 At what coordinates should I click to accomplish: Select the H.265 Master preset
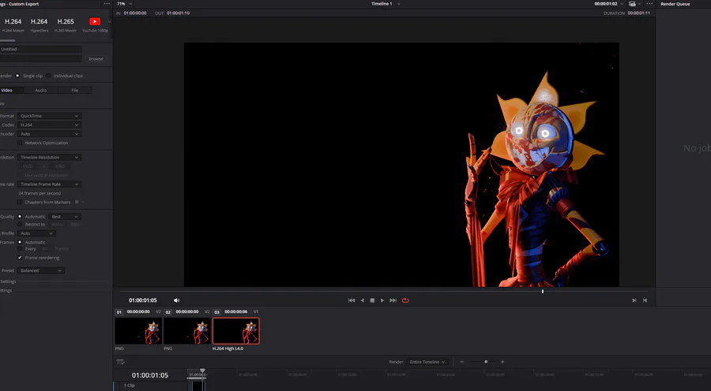coord(66,25)
